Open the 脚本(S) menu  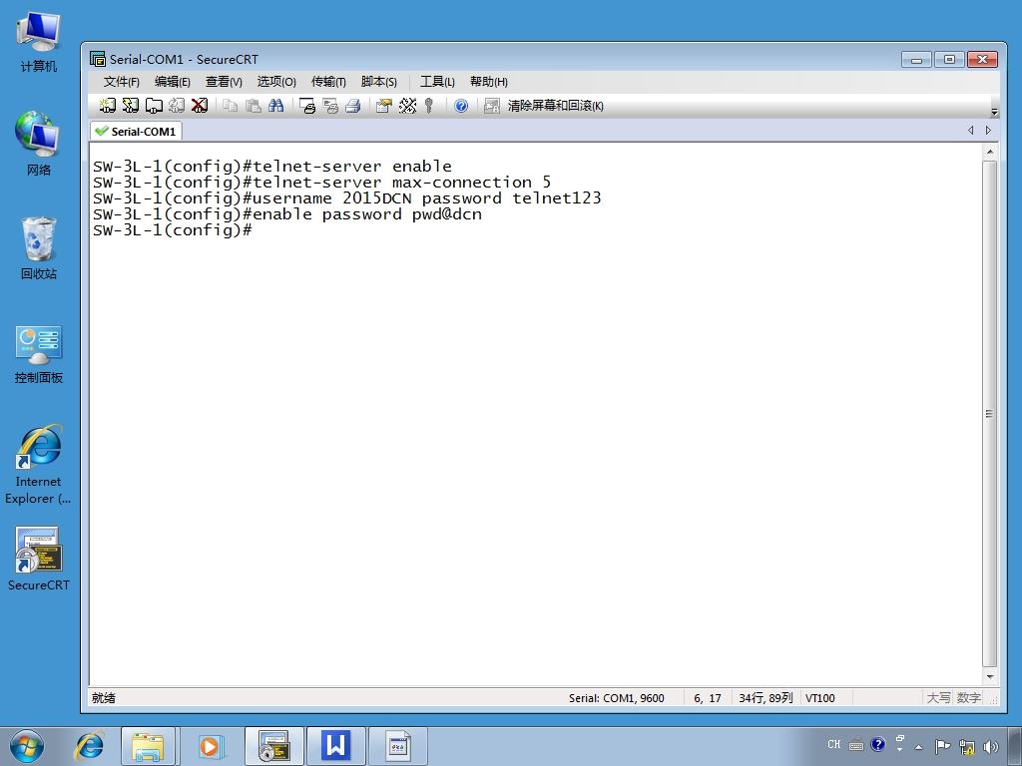tap(378, 82)
